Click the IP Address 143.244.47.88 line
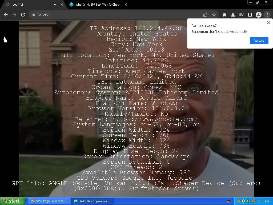273x205 pixels. (136, 28)
